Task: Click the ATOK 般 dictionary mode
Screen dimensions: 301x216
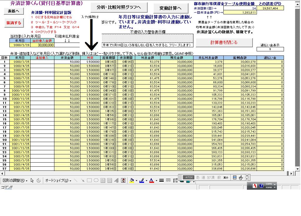Action: pos(219,178)
